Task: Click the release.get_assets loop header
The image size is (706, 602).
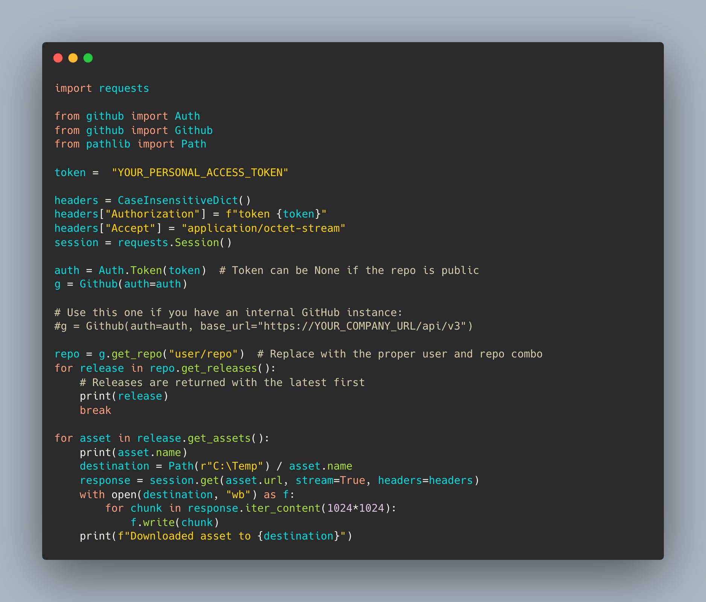Action: coord(161,438)
